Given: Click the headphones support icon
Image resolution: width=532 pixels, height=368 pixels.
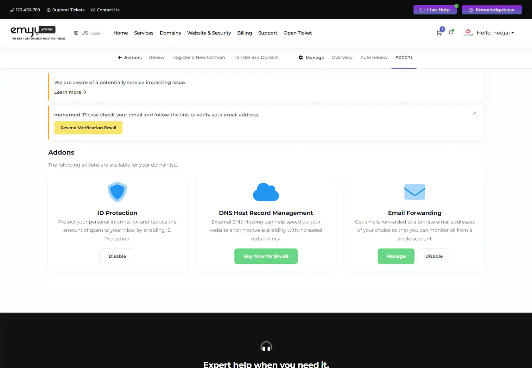Looking at the screenshot, I should [x=266, y=347].
